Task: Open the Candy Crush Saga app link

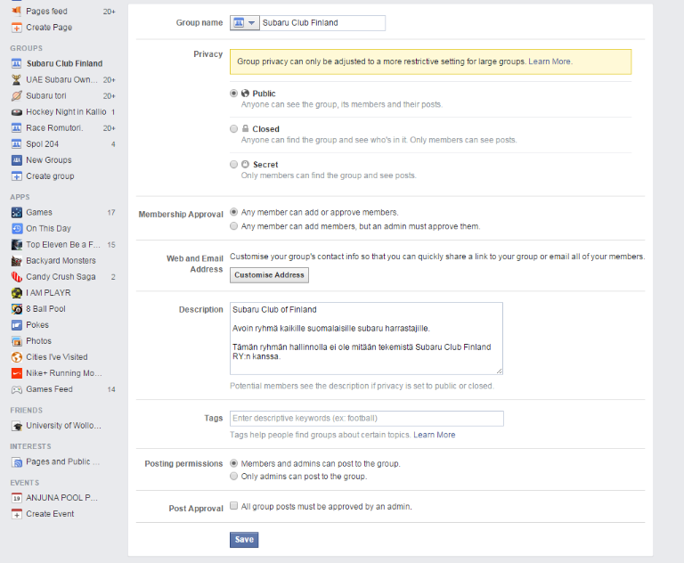Action: pos(63,277)
